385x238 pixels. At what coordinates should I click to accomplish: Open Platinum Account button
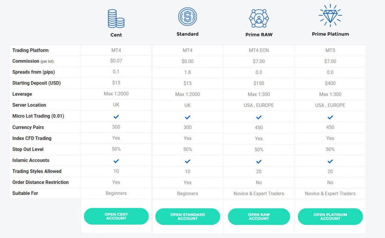pyautogui.click(x=330, y=217)
